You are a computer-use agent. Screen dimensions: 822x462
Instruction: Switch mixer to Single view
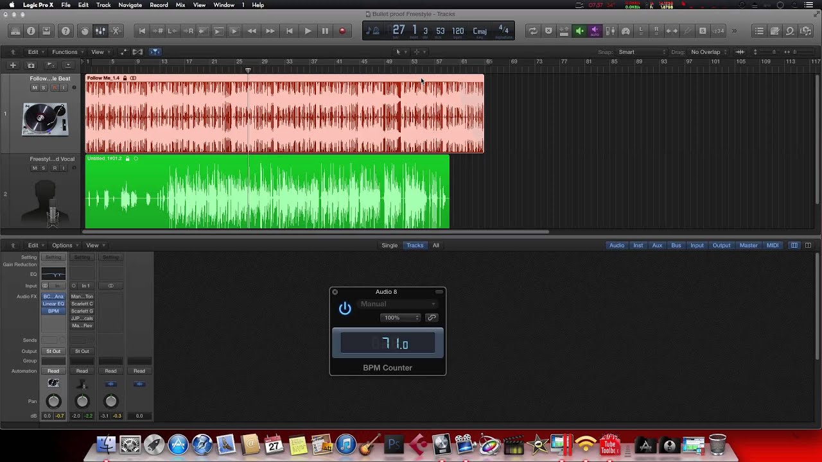pyautogui.click(x=390, y=245)
